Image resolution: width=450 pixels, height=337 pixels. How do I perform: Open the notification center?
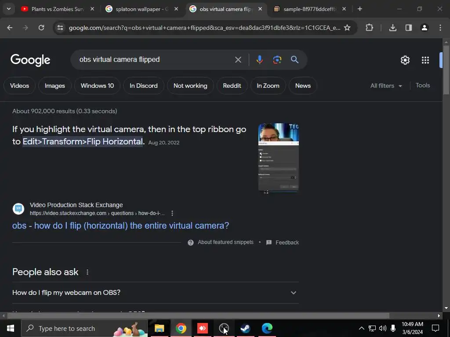coord(435,328)
